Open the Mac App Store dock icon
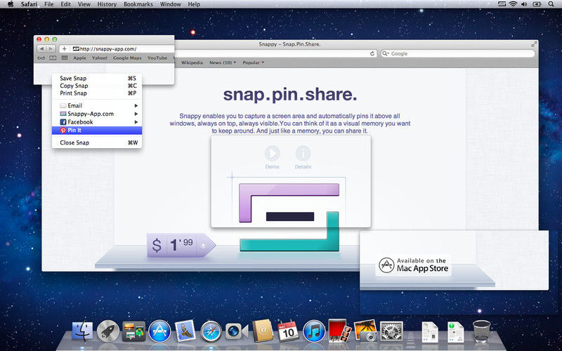 coord(160,329)
